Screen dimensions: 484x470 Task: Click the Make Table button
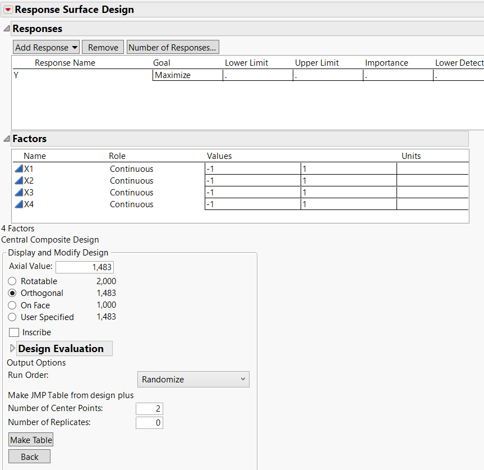click(x=31, y=440)
